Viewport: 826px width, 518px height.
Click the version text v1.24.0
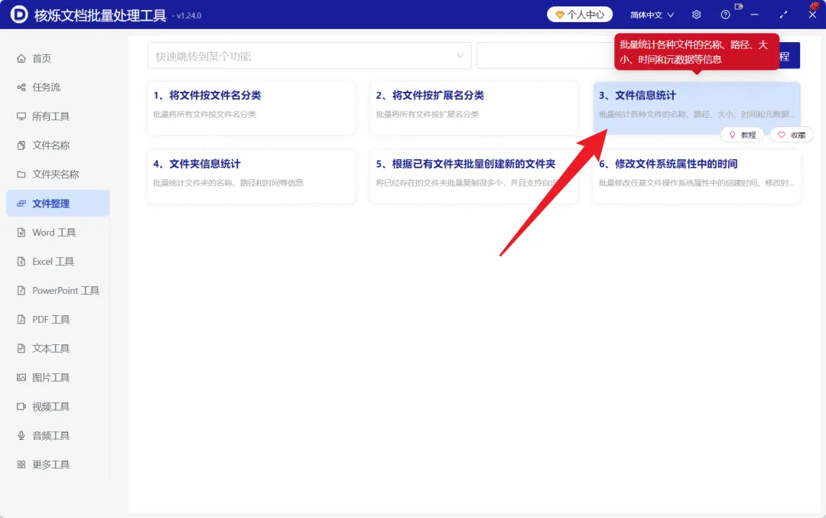pos(189,16)
